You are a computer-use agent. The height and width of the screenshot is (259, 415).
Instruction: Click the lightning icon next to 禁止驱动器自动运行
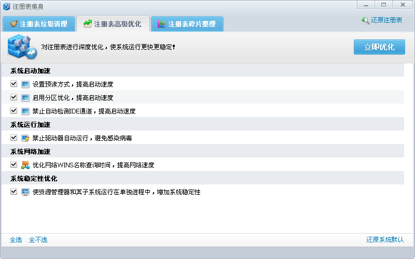[25, 138]
